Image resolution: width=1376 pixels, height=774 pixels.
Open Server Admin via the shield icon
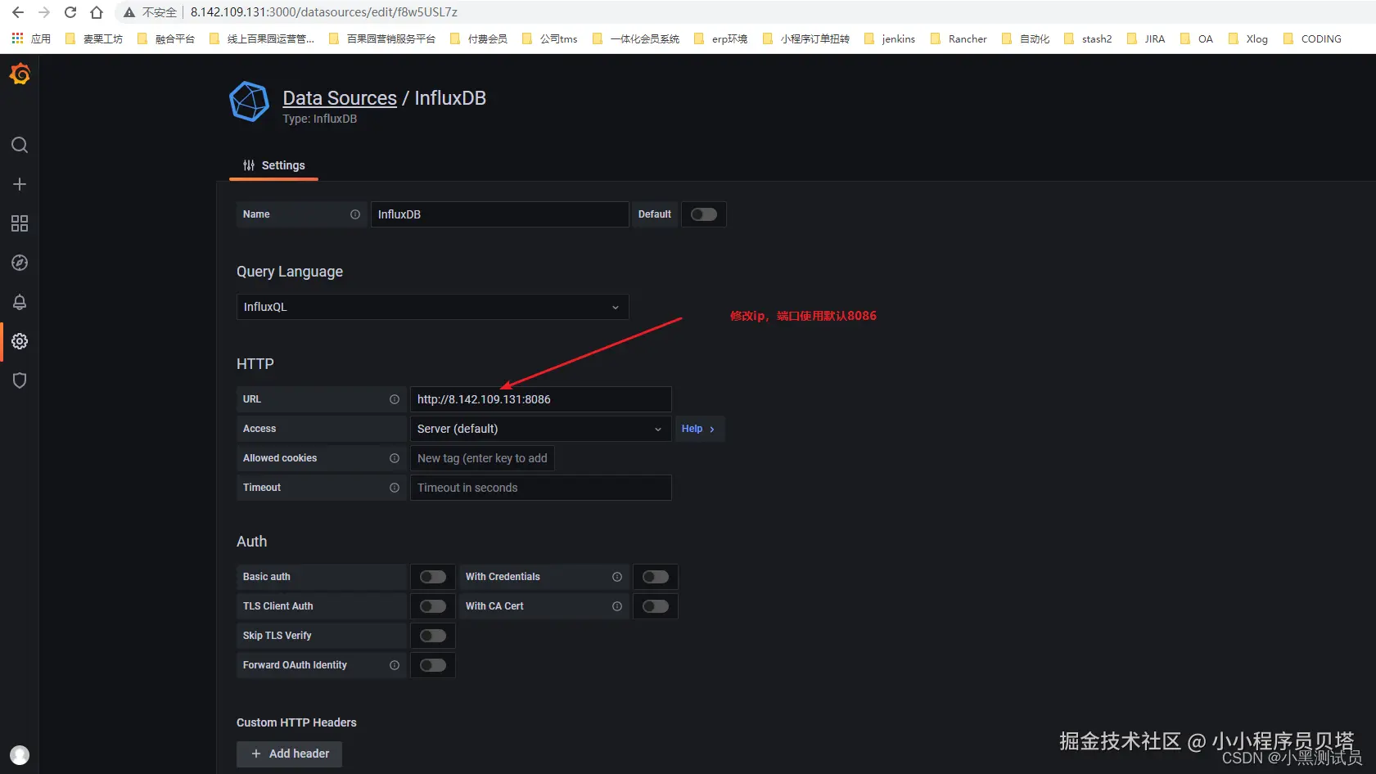(20, 380)
